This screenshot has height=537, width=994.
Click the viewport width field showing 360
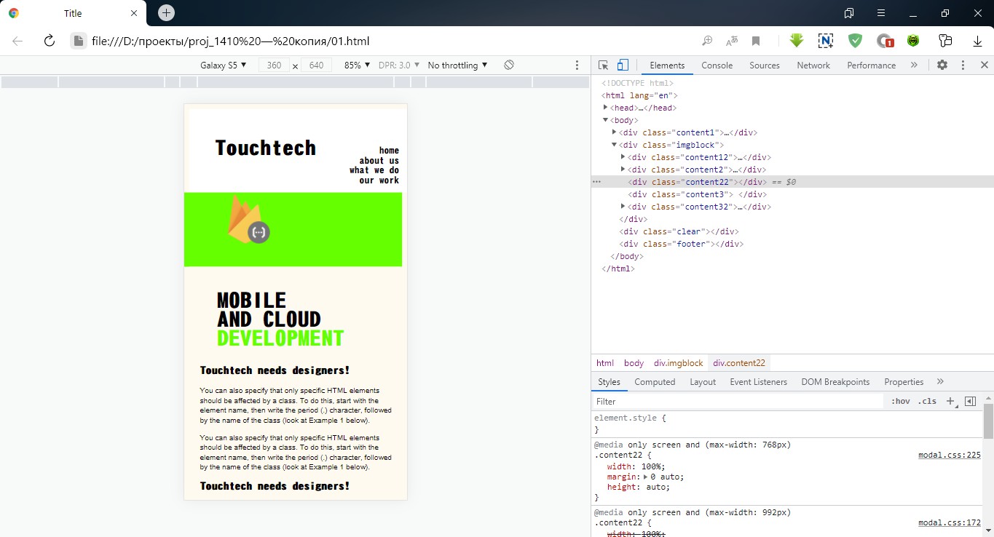(274, 65)
